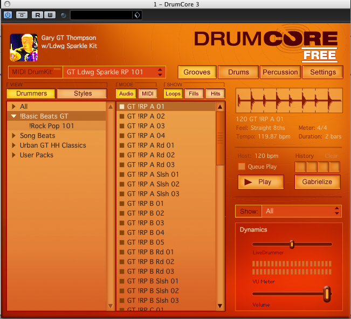This screenshot has height=319, width=351.
Task: Select groove GT !RP B Slsh 03
Action: (x=166, y=301)
